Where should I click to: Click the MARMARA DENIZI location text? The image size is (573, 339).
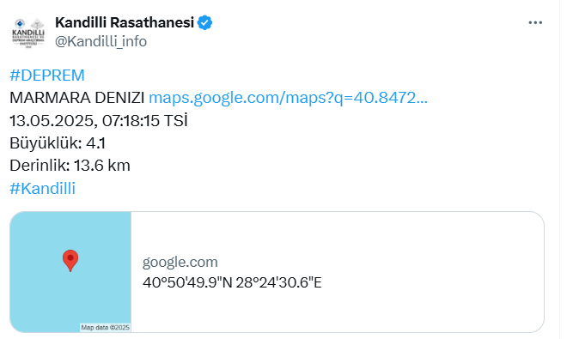pyautogui.click(x=77, y=98)
